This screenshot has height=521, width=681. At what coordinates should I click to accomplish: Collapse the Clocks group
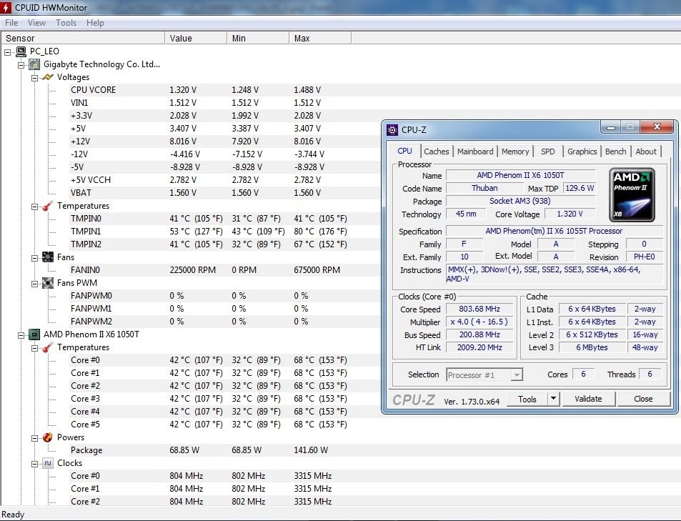click(x=34, y=464)
